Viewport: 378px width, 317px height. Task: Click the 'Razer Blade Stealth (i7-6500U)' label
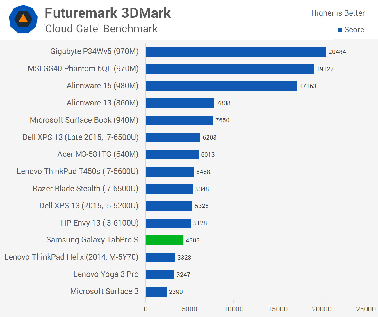coord(85,189)
